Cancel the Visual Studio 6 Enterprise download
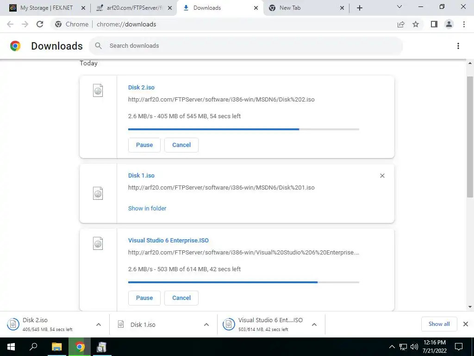The image size is (474, 356). (x=181, y=298)
